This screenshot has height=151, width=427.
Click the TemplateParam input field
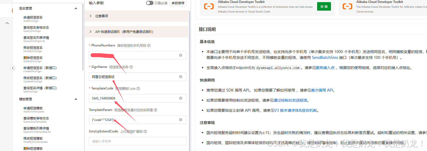pyautogui.click(x=138, y=120)
